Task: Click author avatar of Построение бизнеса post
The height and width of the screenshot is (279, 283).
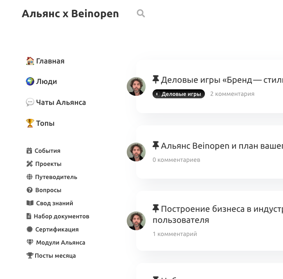Action: (136, 221)
